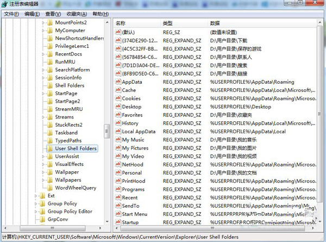
Task: Select the WordWheelQuery key in tree
Action: [x=76, y=188]
